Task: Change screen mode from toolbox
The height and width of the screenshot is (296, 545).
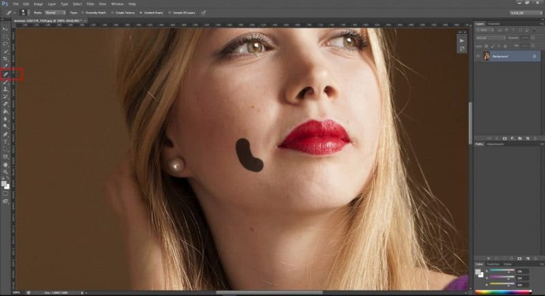Action: [x=5, y=201]
